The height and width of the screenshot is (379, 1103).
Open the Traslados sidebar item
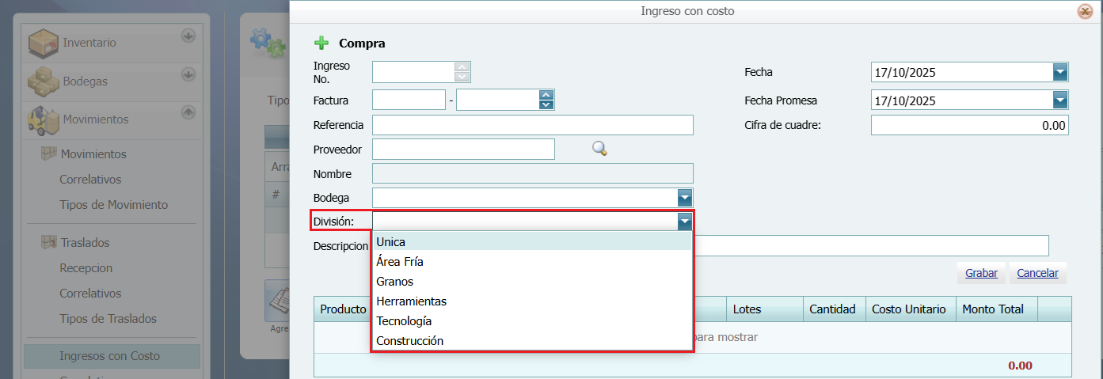[x=85, y=243]
